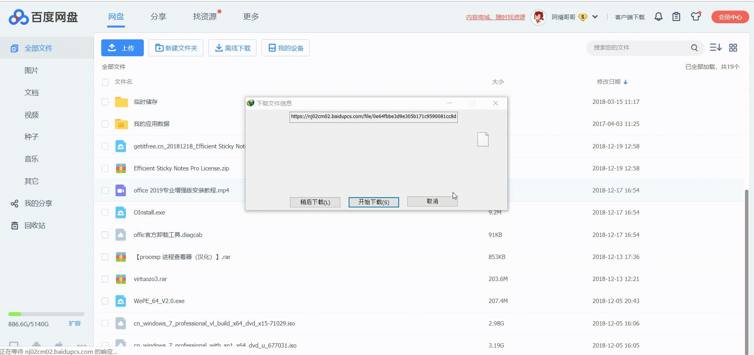This screenshot has width=754, height=355.
Task: Click the 临时储存 folder icon
Action: [x=121, y=102]
